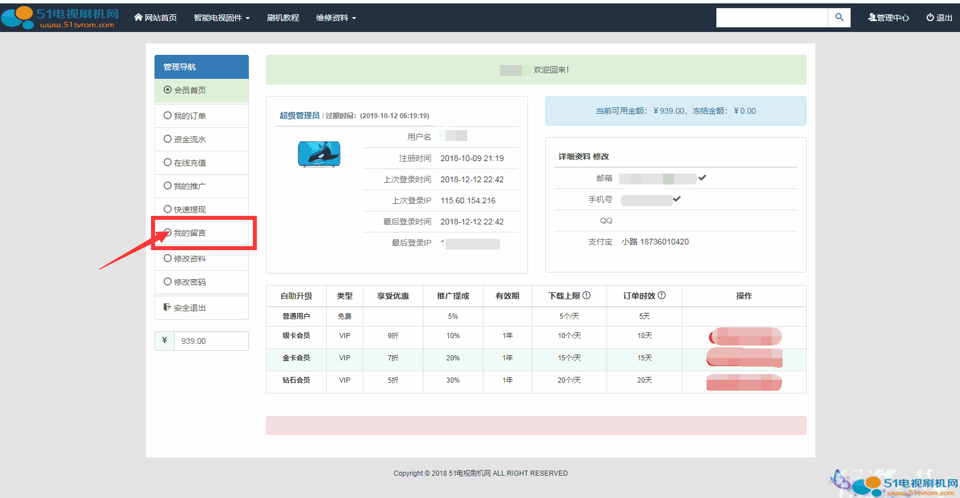Select the 会员首页 radio item
The width and height of the screenshot is (960, 498).
tap(201, 90)
